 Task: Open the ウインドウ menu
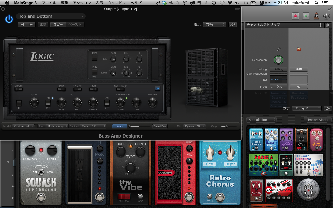point(117,3)
